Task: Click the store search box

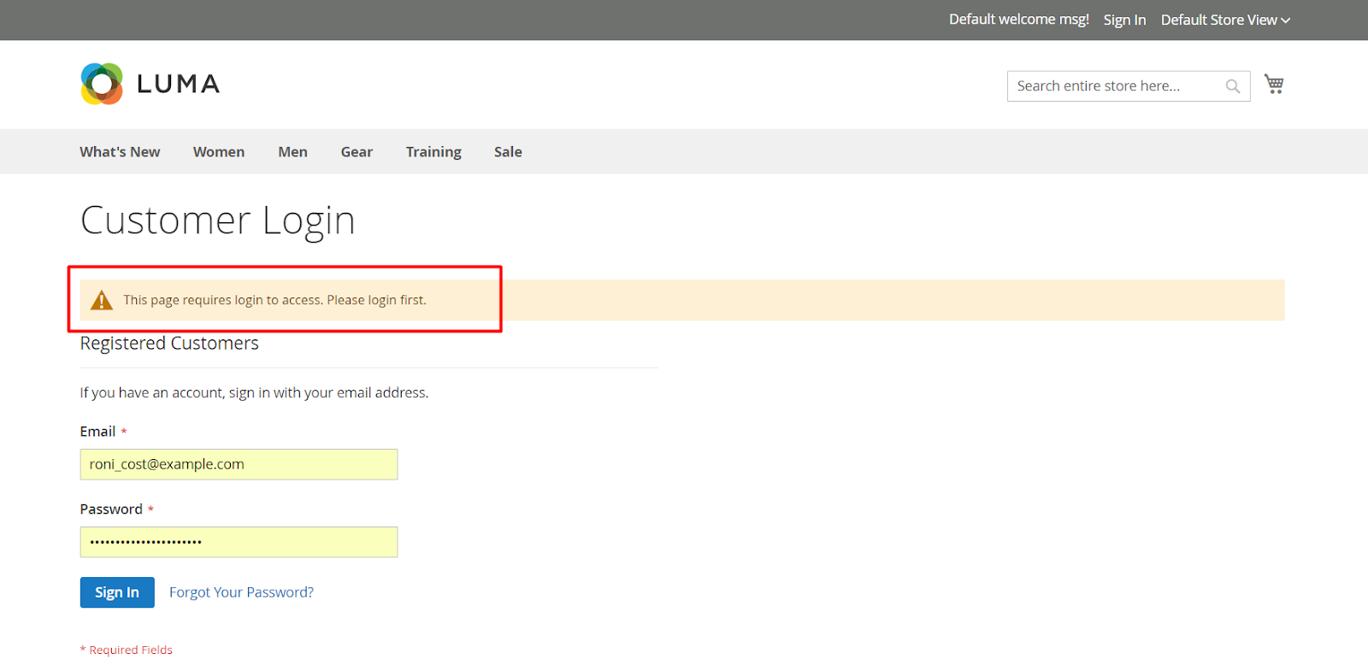Action: pos(1111,86)
